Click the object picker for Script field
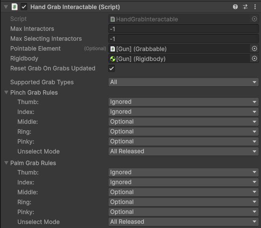The width and height of the screenshot is (261, 228). (254, 19)
